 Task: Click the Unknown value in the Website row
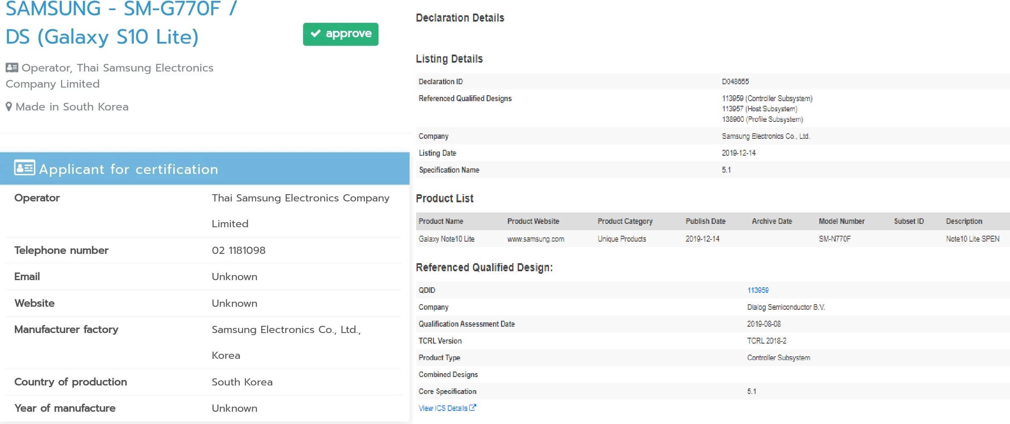(235, 303)
